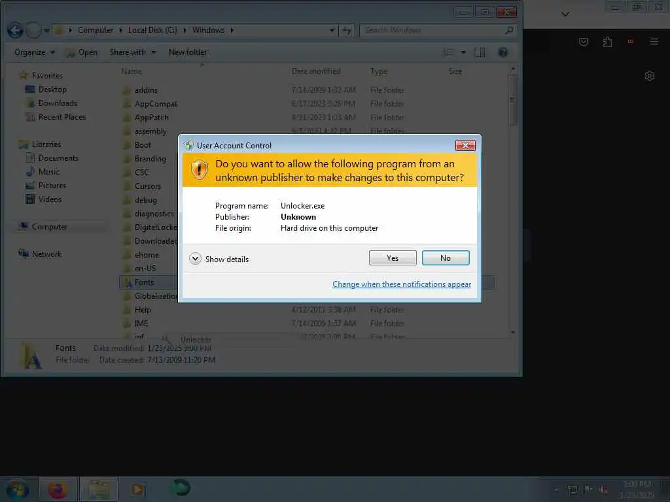
Task: Click Windows Explorer taskbar icon
Action: (x=98, y=490)
